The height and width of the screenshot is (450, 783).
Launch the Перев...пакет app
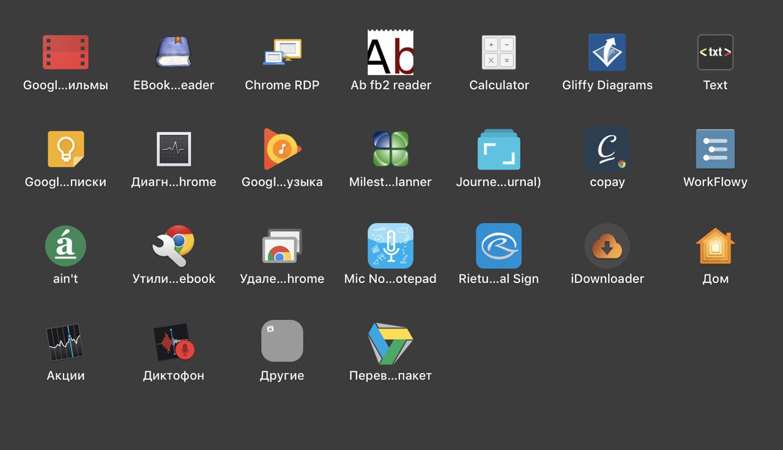coord(390,342)
